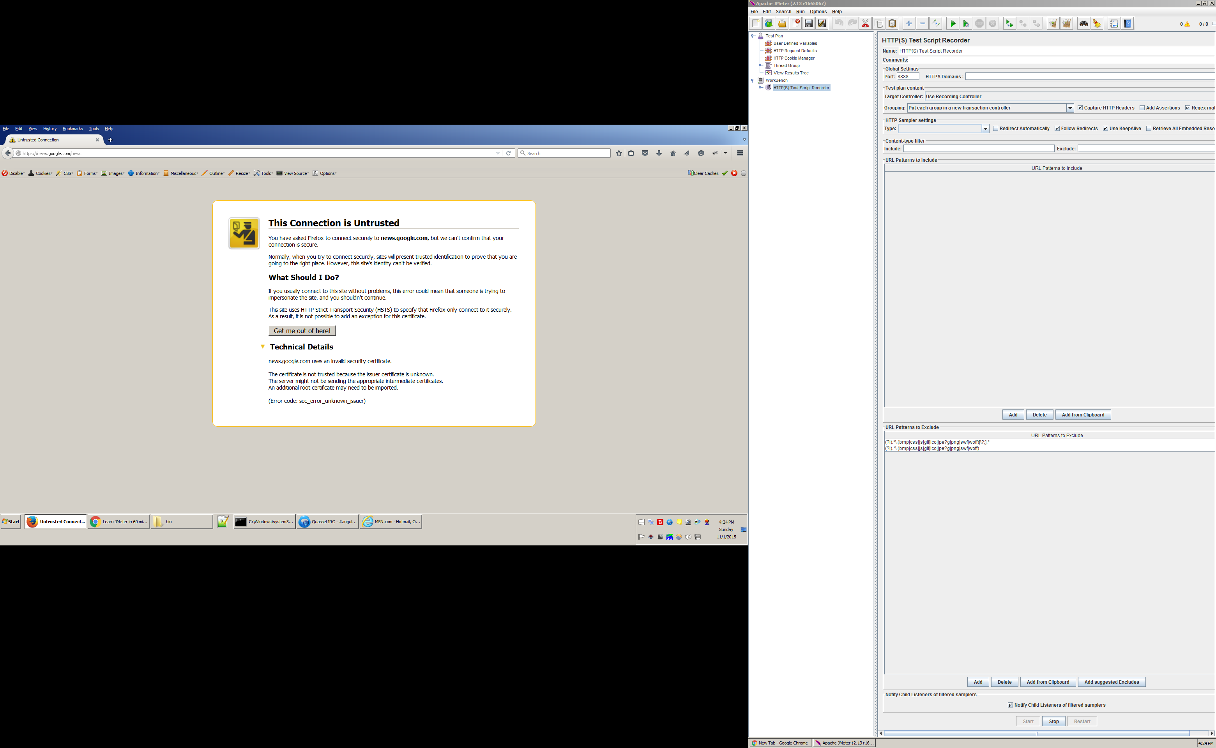
Task: Open JMeter Function Helper dialog icon
Action: tap(1113, 23)
